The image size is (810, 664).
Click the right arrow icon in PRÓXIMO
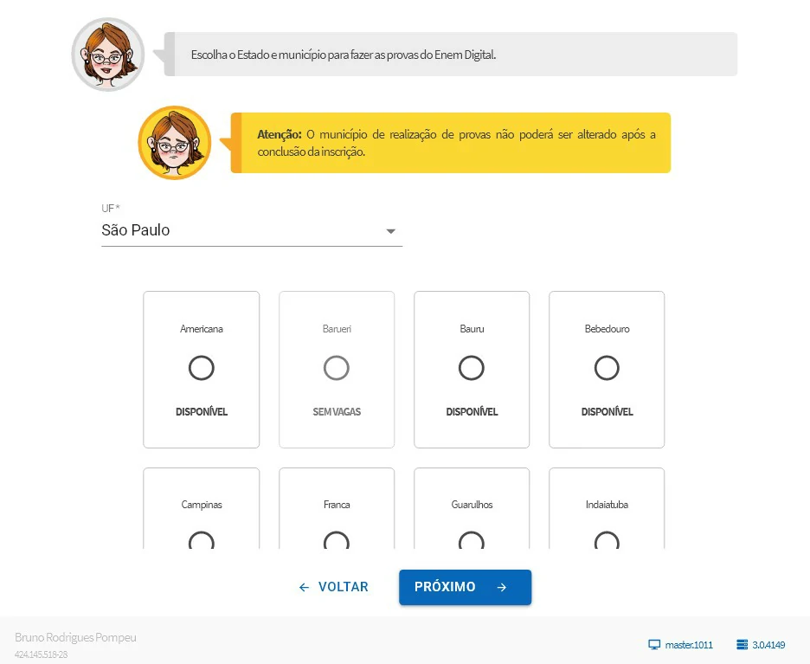(x=502, y=587)
